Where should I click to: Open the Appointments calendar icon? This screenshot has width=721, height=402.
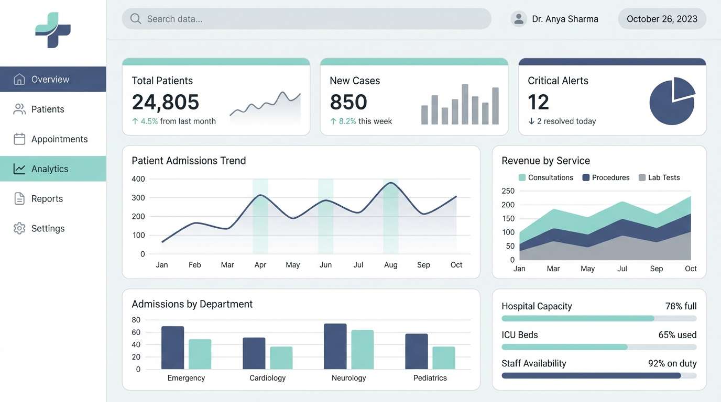19,139
